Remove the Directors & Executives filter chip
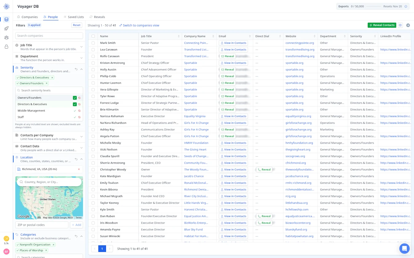 [x=52, y=78]
